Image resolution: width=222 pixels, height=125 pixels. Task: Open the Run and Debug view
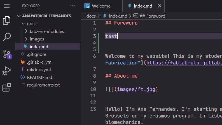(x=6, y=71)
